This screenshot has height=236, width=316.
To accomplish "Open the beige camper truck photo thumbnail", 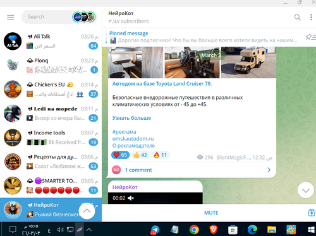I will [248, 62].
